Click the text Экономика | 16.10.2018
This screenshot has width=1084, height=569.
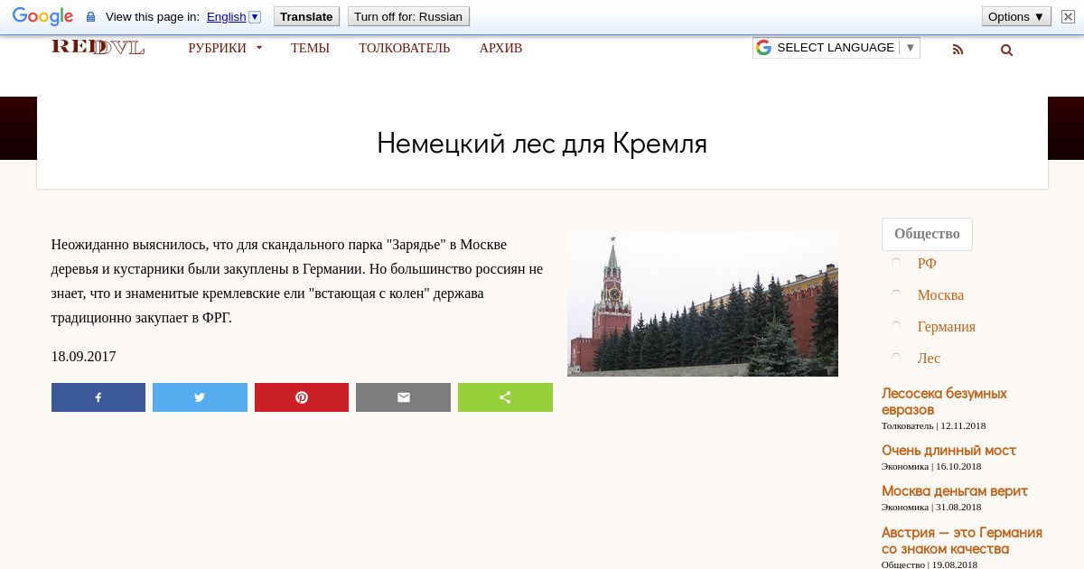(x=931, y=466)
